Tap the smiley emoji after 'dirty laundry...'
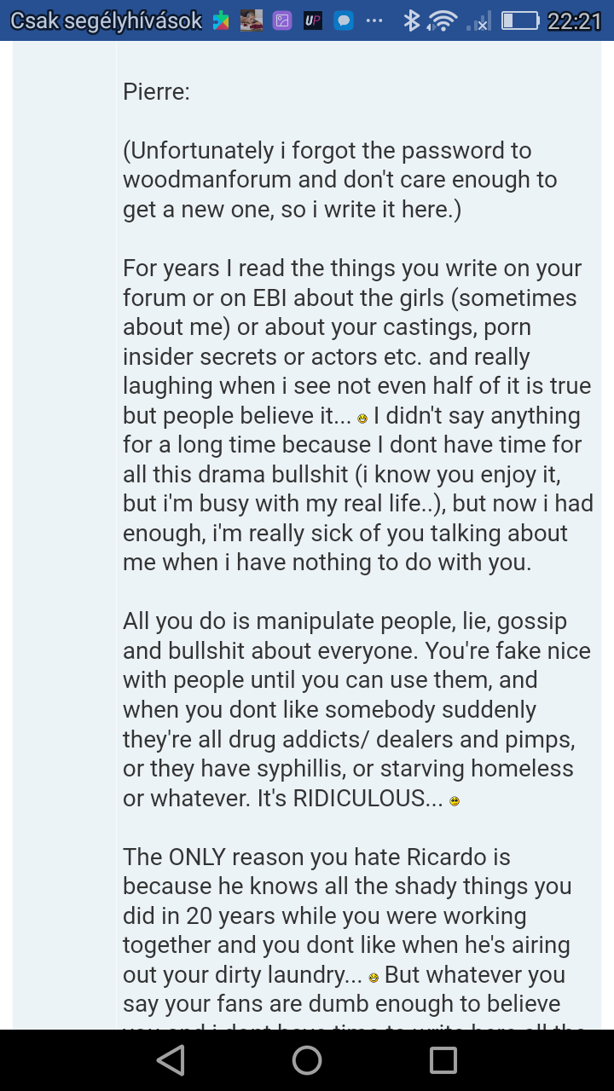This screenshot has width=614, height=1091. pyautogui.click(x=374, y=978)
